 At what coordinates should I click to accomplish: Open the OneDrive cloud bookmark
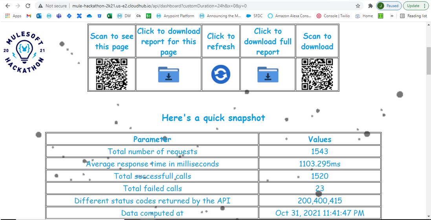[89, 16]
